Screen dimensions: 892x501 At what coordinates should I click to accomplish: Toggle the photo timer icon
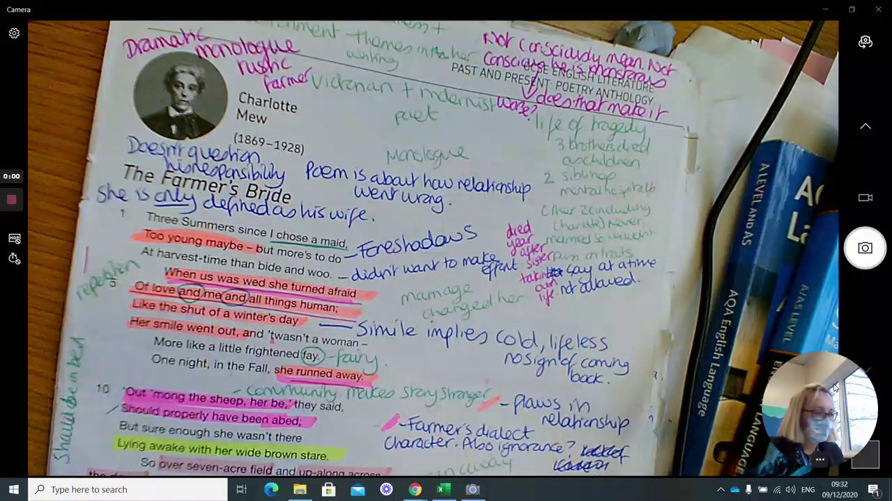(14, 259)
